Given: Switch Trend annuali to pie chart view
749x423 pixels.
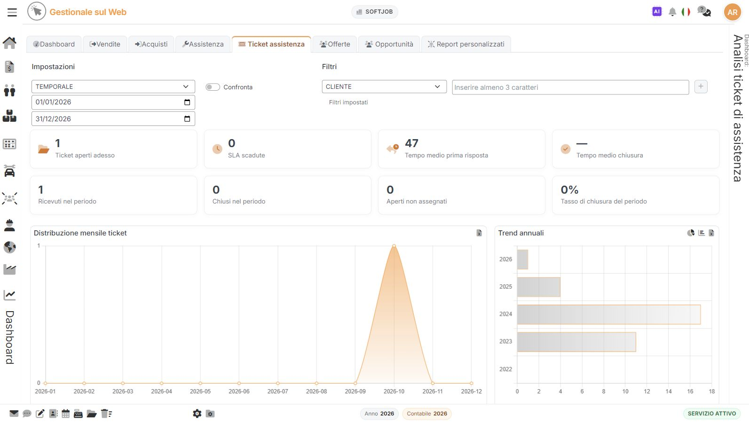Looking at the screenshot, I should coord(691,233).
